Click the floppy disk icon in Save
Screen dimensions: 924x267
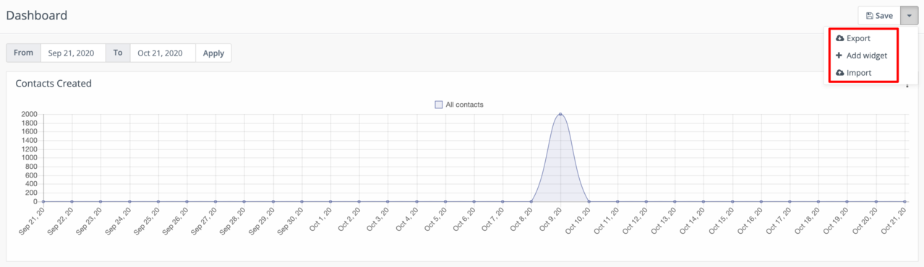pos(869,16)
